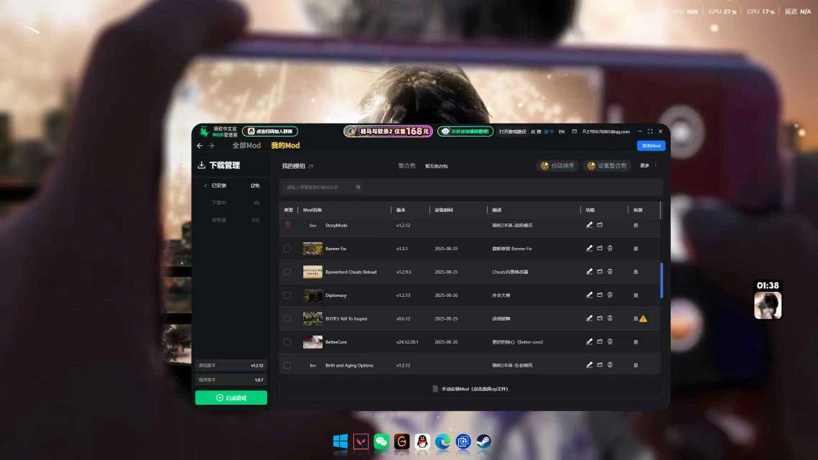Edit the Bannerlord Cheats Reload entry

point(590,272)
